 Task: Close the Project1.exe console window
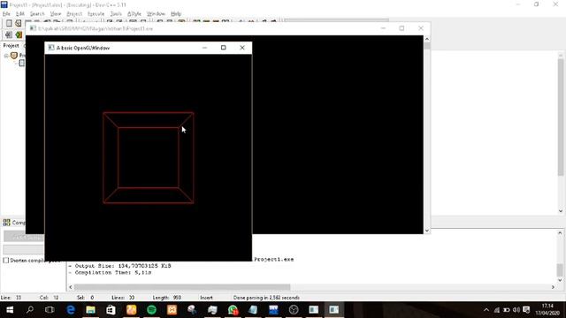pyautogui.click(x=421, y=28)
